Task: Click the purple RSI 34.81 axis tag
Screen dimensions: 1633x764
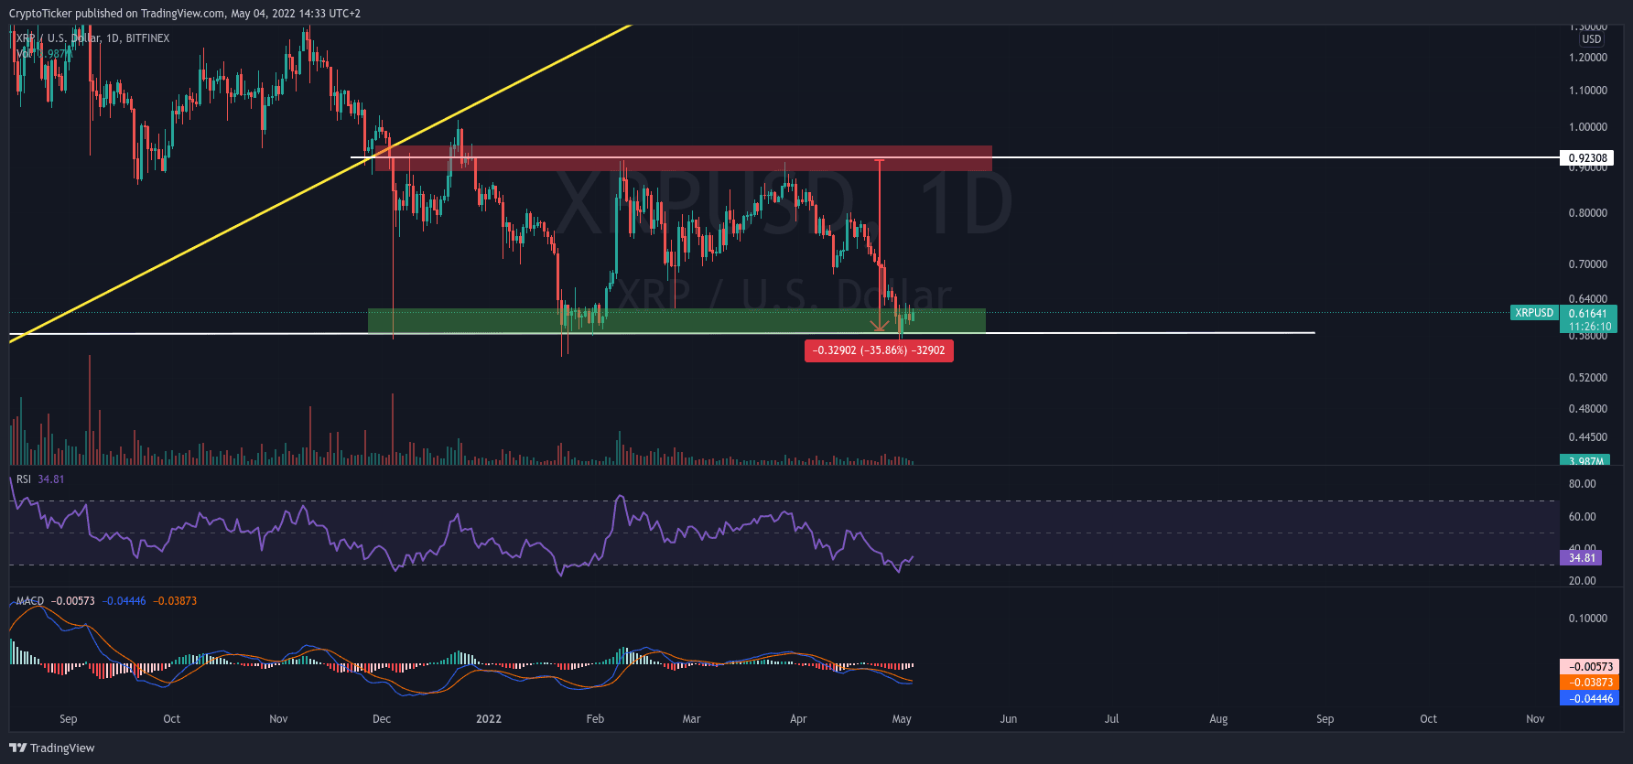Action: [x=1581, y=557]
